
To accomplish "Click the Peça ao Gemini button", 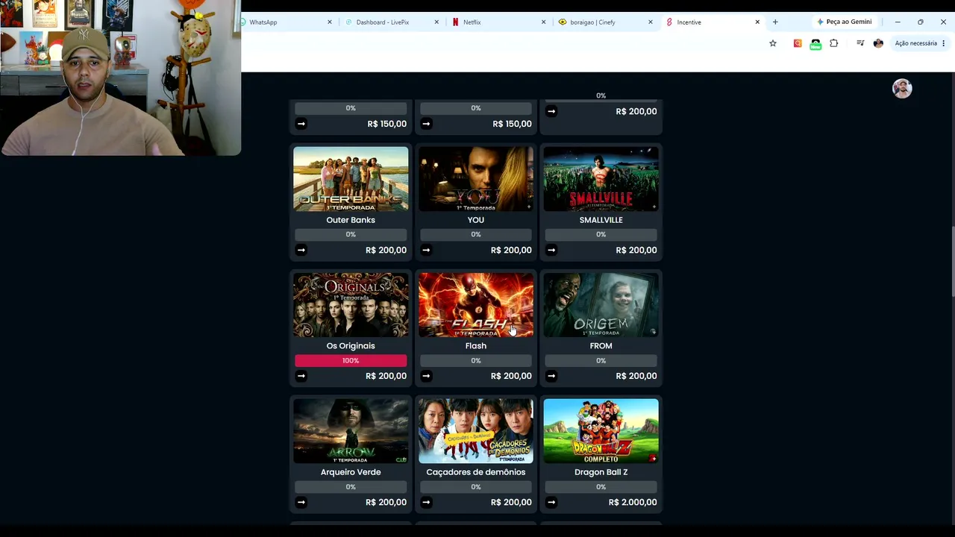I will [x=844, y=22].
